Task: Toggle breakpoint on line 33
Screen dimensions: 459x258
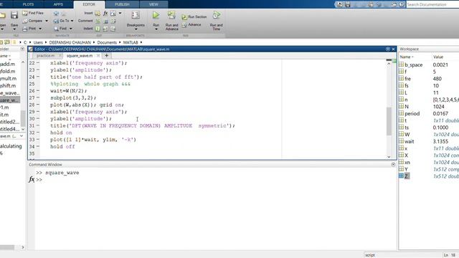Action: point(38,140)
